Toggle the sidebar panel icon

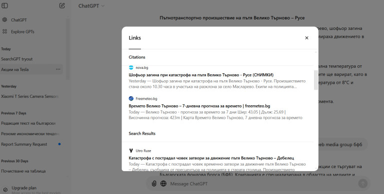(x=4, y=5)
